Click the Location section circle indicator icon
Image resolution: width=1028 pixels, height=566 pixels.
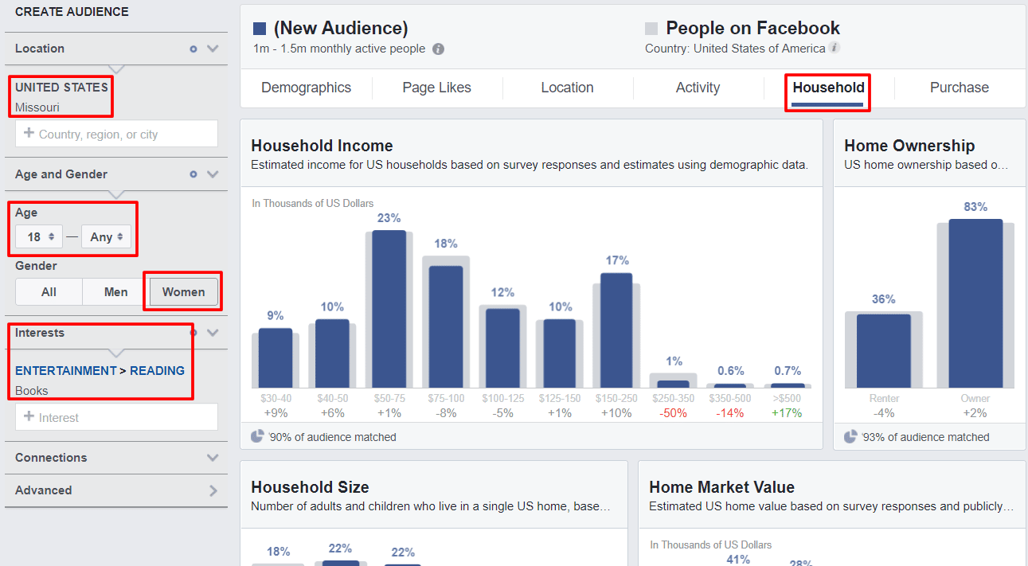coord(193,49)
